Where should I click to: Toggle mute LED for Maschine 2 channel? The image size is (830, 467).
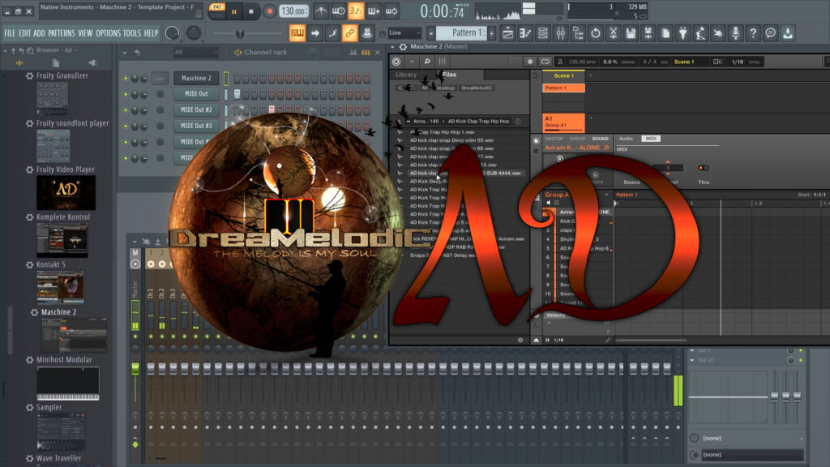click(x=126, y=79)
